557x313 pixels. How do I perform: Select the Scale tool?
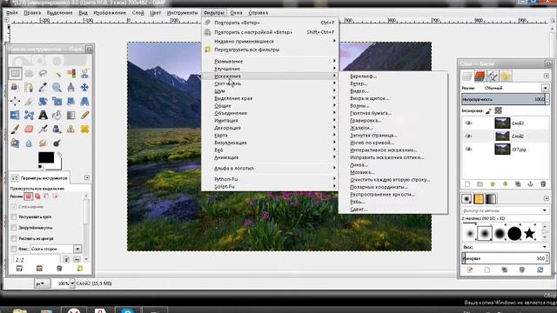coord(57,102)
